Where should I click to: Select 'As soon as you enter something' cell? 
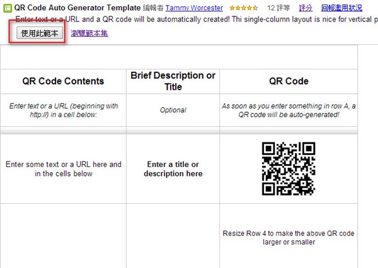point(289,110)
